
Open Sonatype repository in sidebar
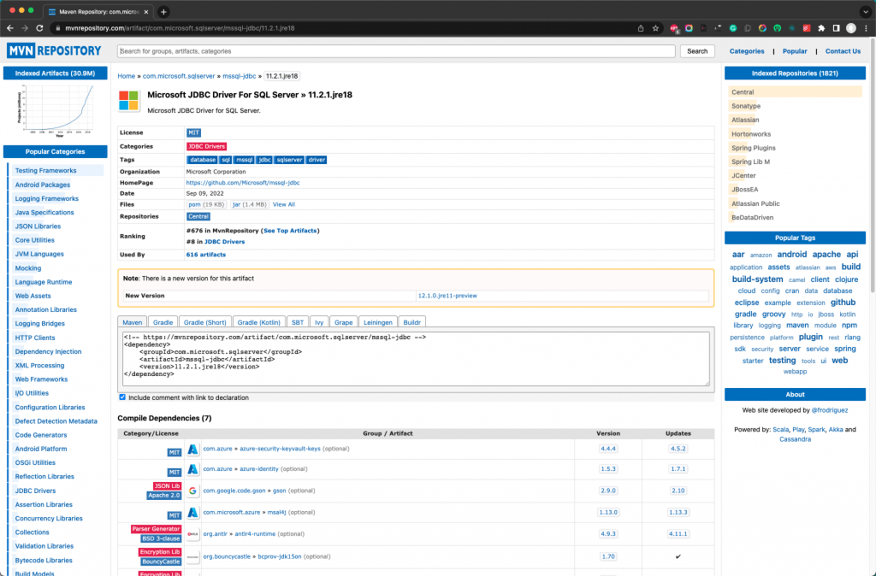[x=746, y=106]
